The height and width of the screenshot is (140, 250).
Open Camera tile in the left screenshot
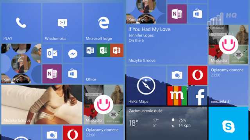(52, 133)
